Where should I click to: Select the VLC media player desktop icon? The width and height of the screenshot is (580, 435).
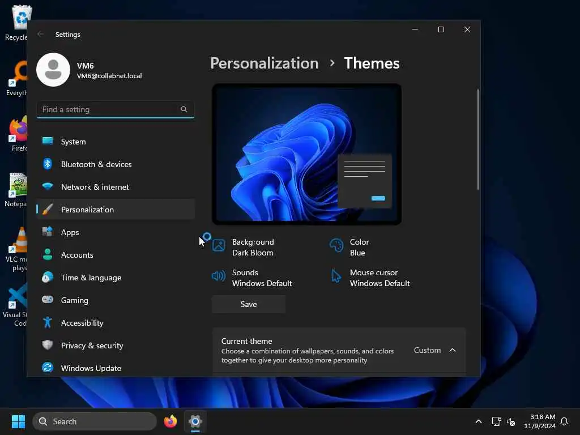16,249
